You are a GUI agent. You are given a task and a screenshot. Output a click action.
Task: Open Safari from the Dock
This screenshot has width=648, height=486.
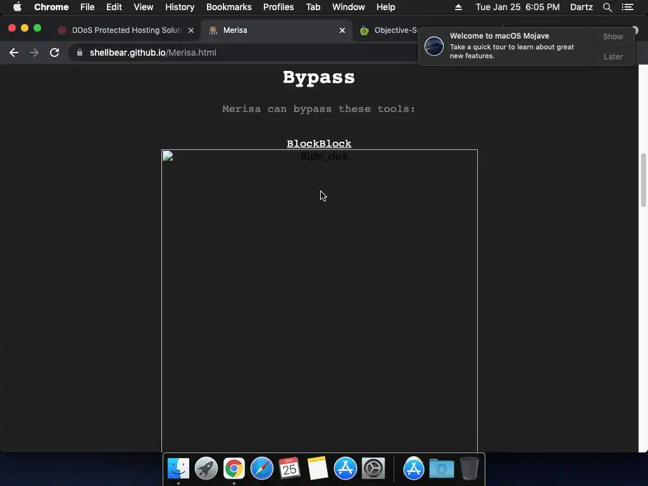pos(262,468)
